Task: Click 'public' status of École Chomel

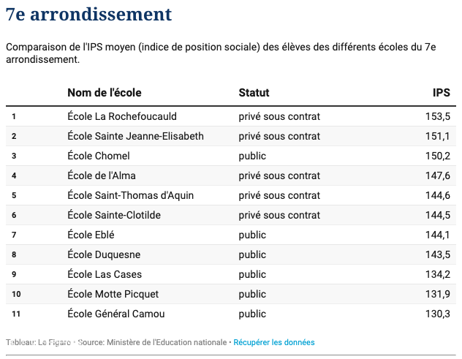Action: click(x=252, y=156)
